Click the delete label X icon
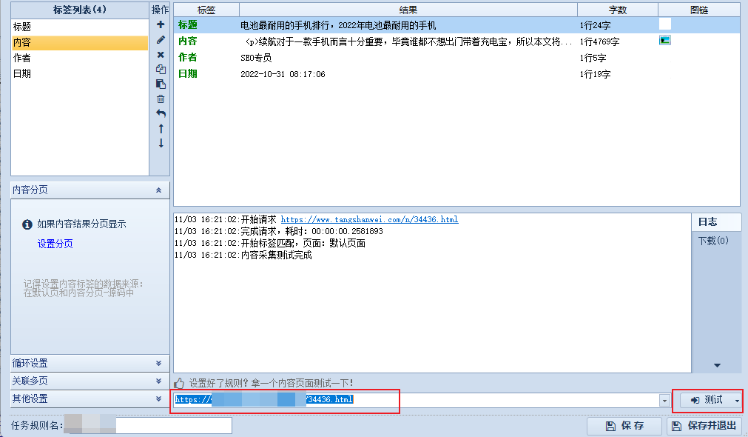Screen dimensions: 748x437 pyautogui.click(x=161, y=54)
